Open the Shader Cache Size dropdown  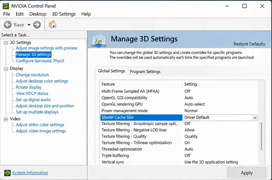[255, 118]
